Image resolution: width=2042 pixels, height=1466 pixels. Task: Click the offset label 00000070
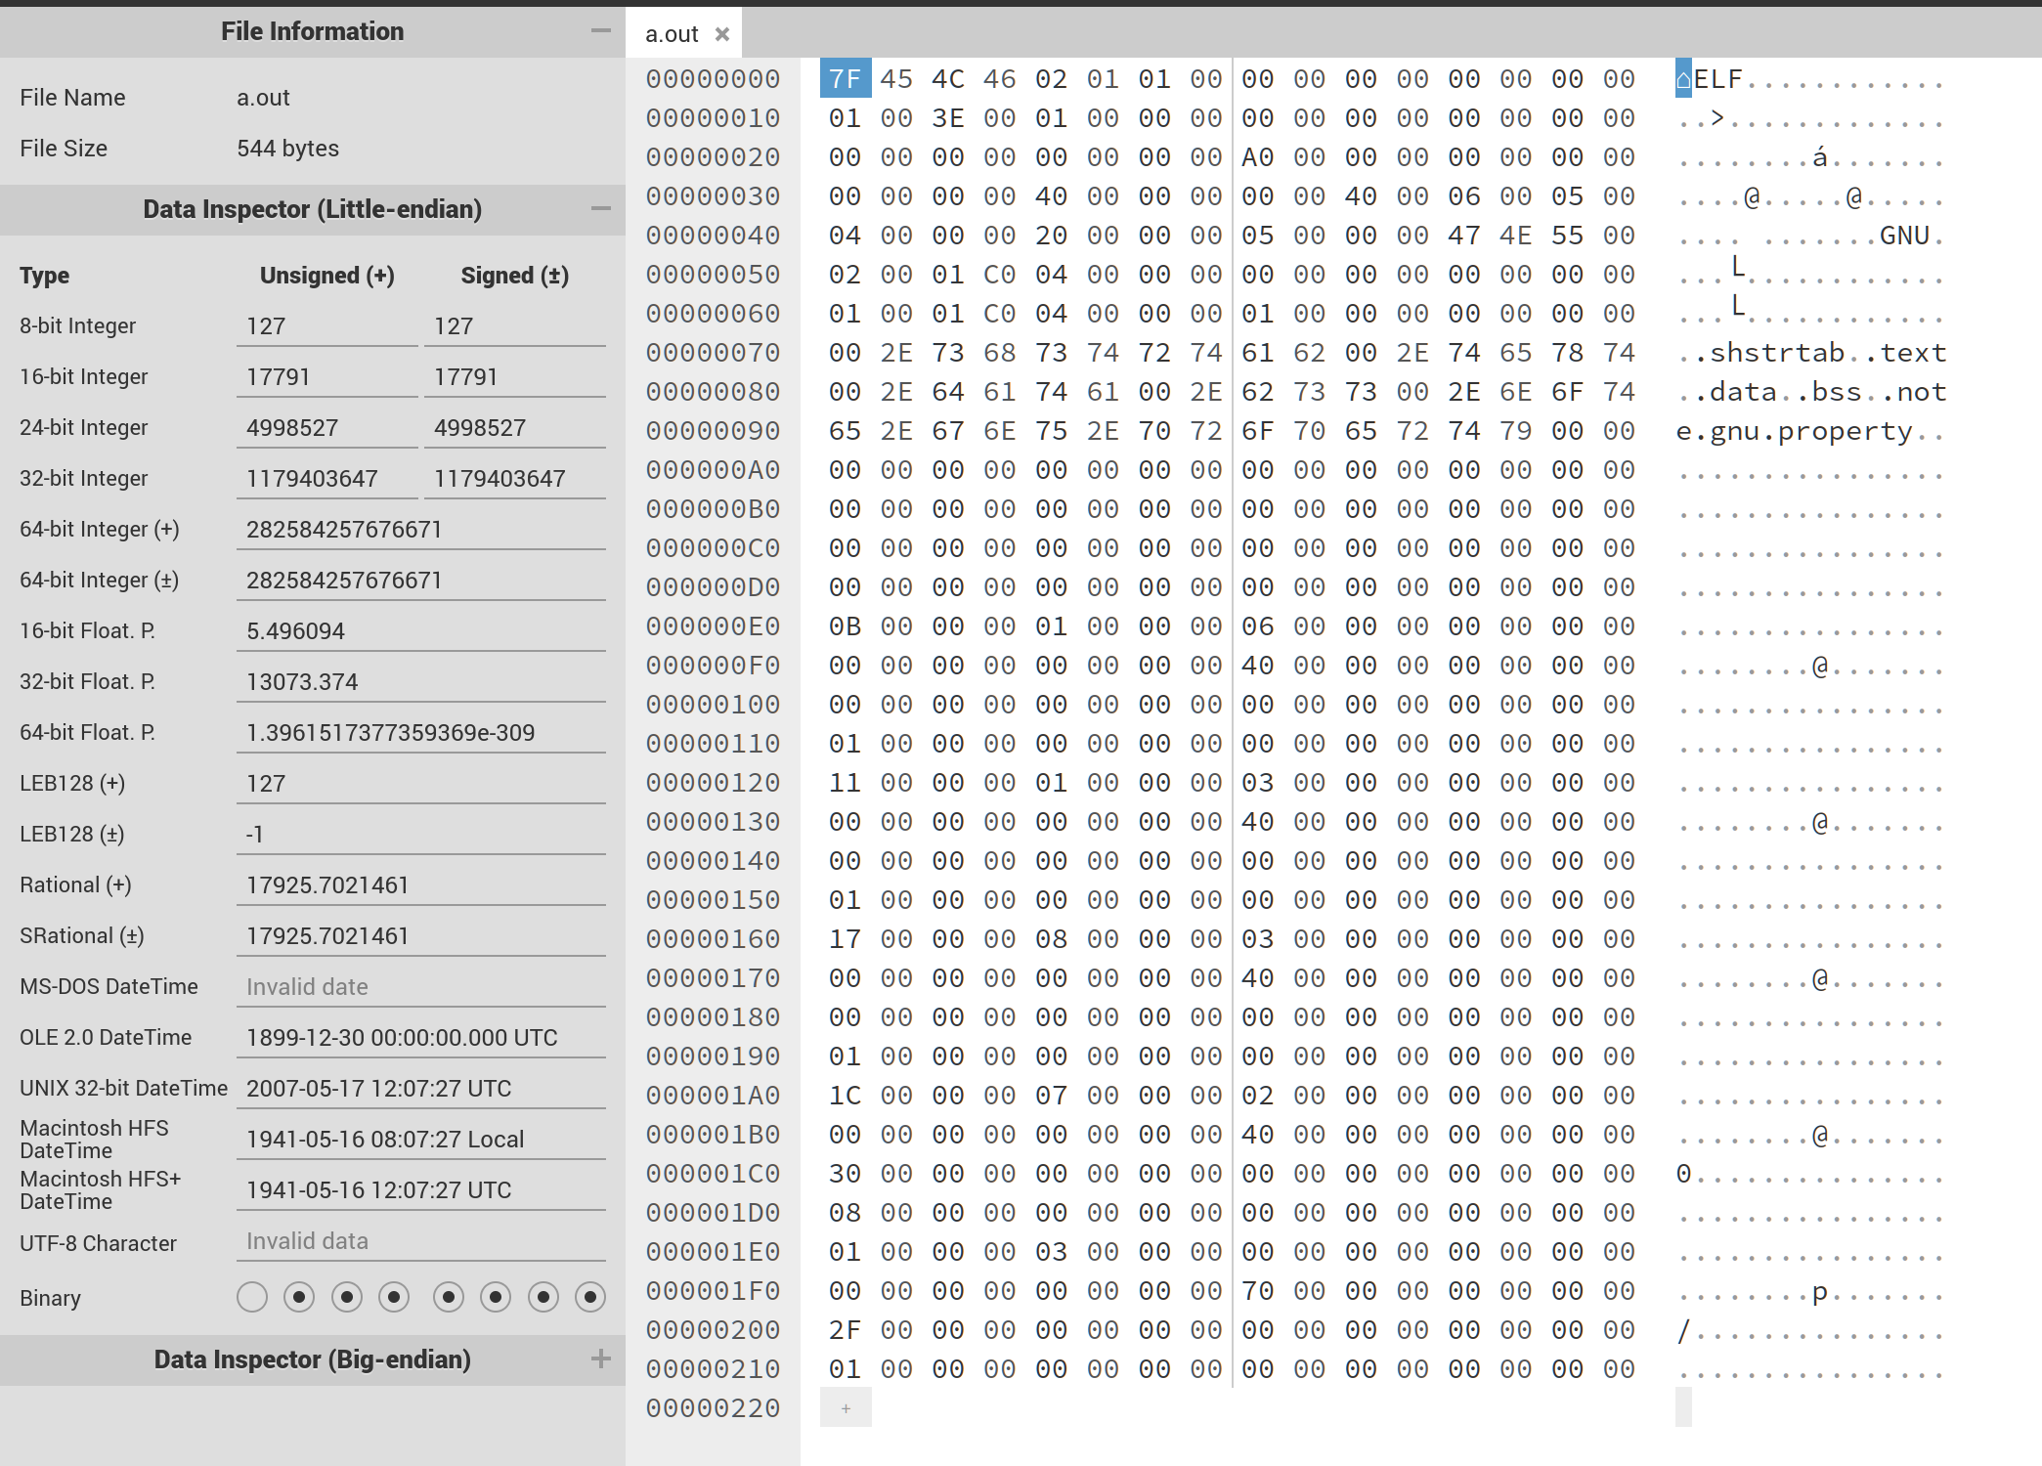click(x=713, y=352)
